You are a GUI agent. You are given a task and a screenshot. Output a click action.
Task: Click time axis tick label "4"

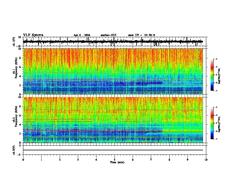(96, 160)
